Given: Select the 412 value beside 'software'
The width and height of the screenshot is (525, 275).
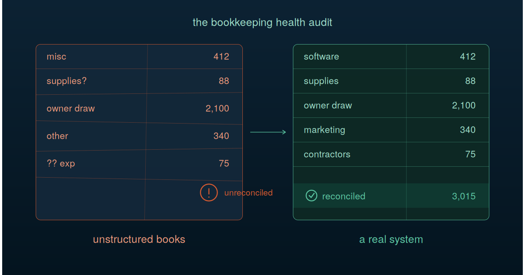Looking at the screenshot, I should click(468, 57).
